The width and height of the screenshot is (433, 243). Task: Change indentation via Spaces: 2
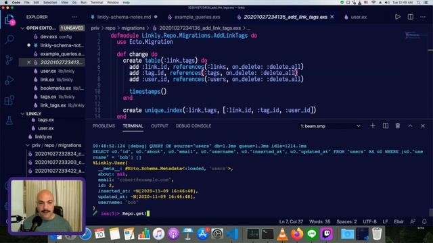pyautogui.click(x=346, y=221)
